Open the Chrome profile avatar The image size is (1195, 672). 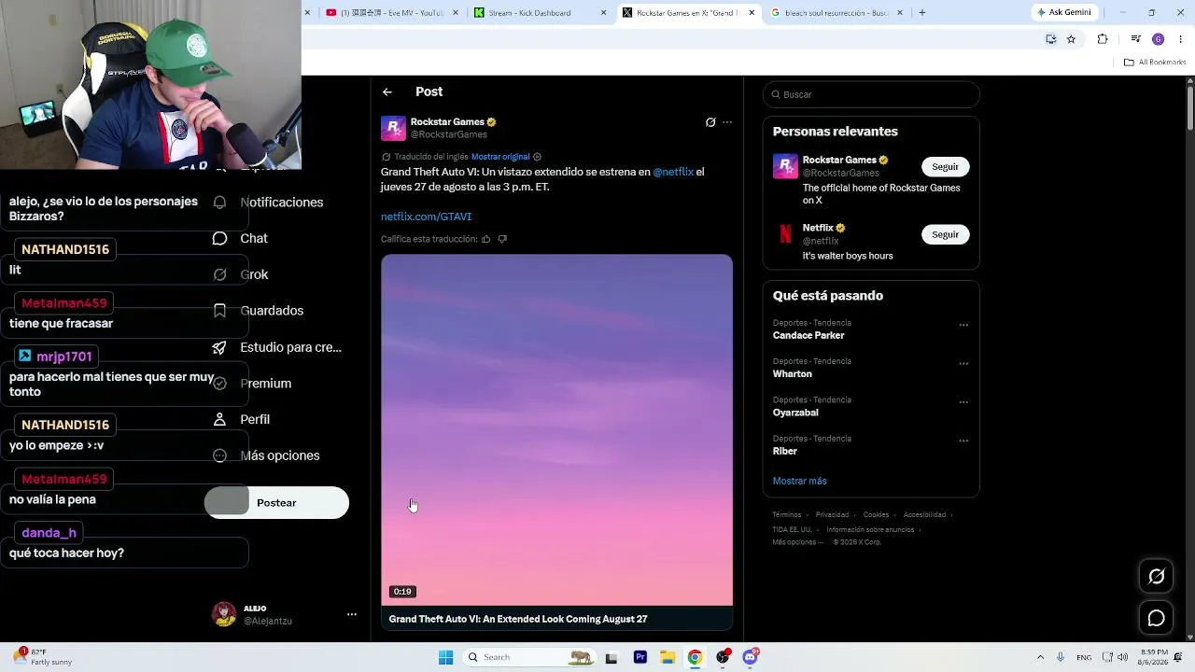1158,39
